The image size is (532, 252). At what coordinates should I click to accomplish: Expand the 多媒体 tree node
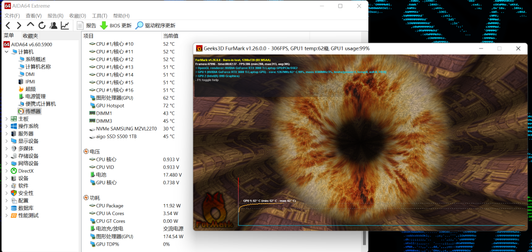tap(6, 148)
